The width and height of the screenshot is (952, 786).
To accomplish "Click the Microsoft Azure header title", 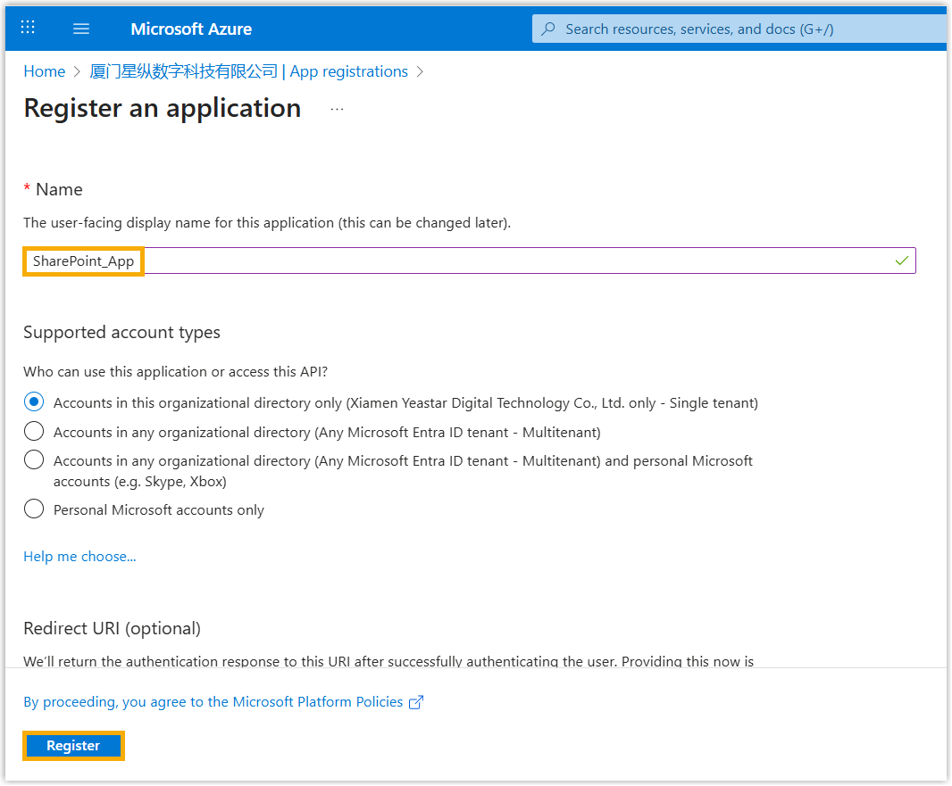I will pos(191,29).
